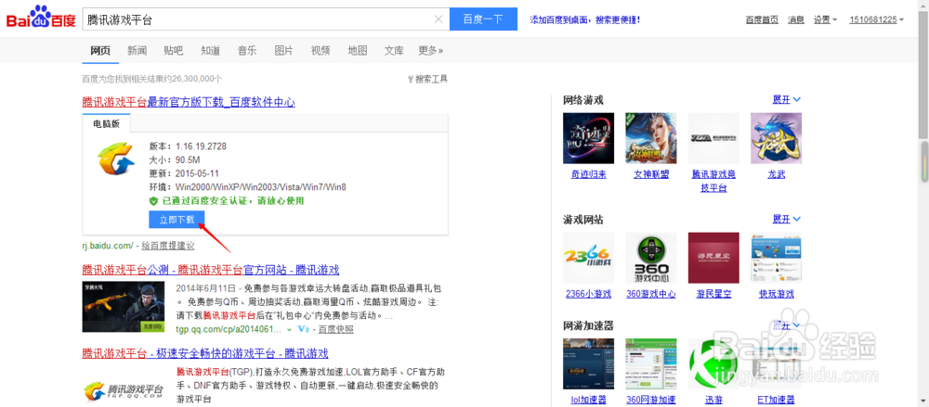Open the 百度快照 cached link

coord(336,329)
